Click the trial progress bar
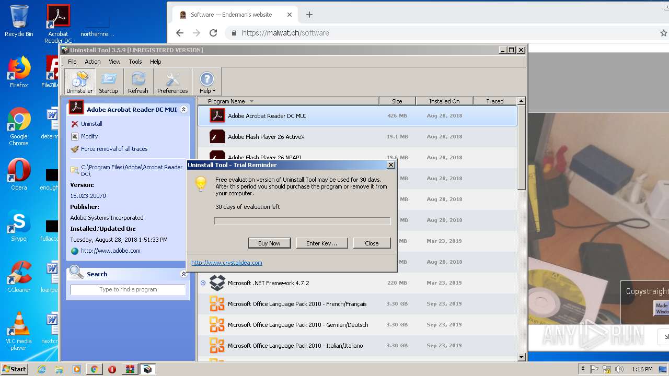This screenshot has width=669, height=376. 302,221
